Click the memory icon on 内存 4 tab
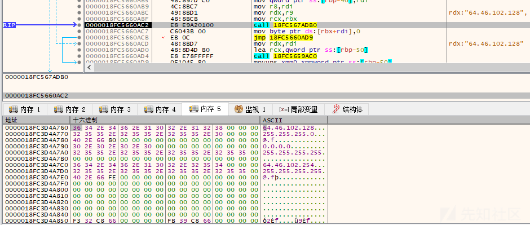 click(149, 109)
